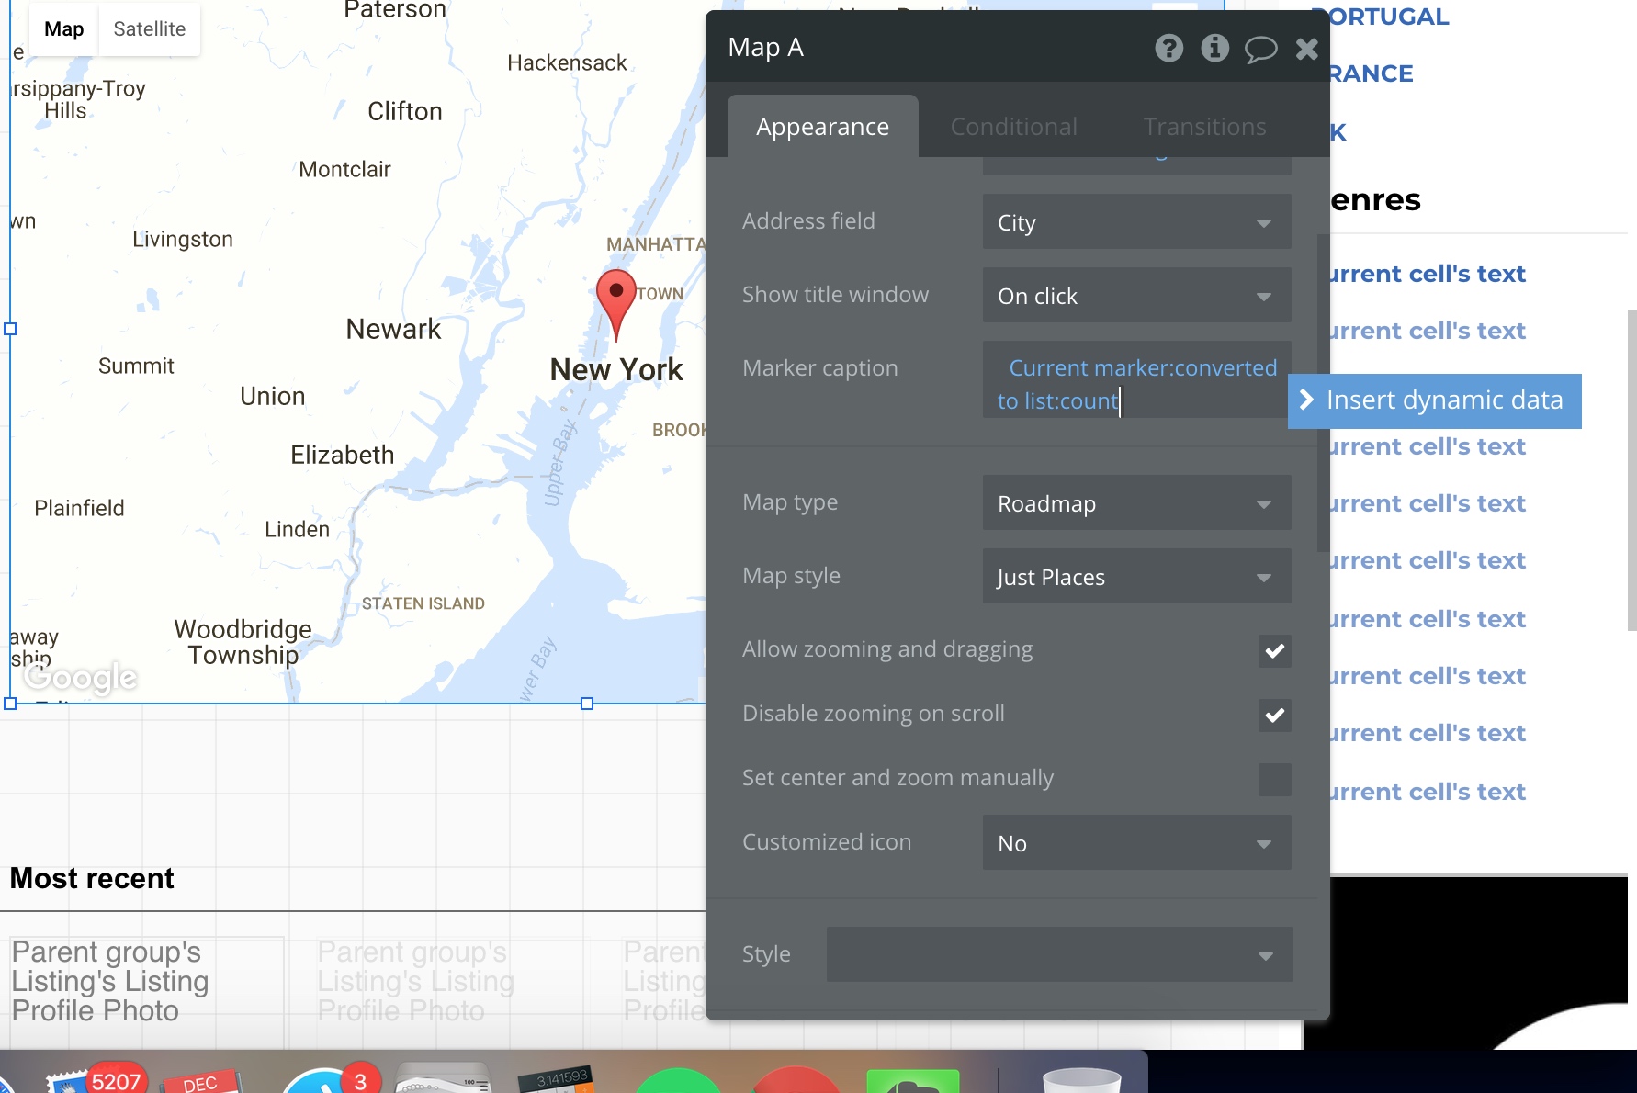Open the help question mark icon in Map A panel

pyautogui.click(x=1168, y=48)
